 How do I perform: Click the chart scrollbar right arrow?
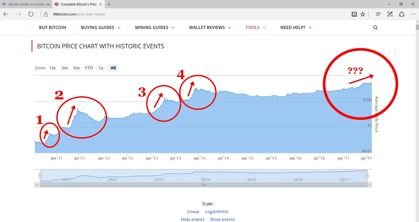370,185
